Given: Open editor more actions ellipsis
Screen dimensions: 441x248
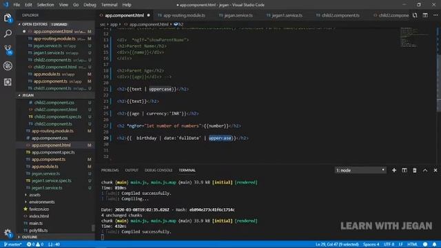Looking at the screenshot, I should 435,15.
